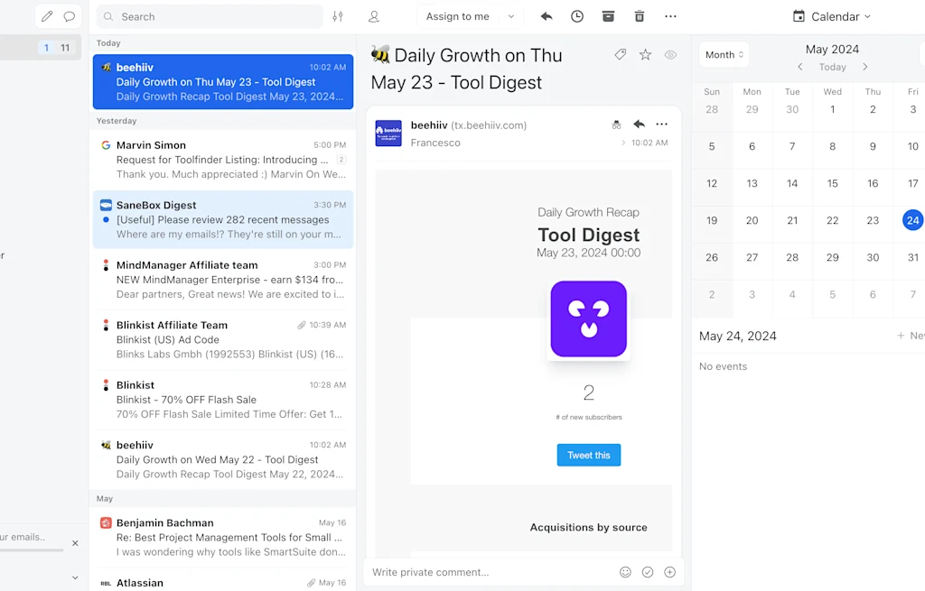Expand the sidebar bottom chevron
This screenshot has height=591, width=925.
pyautogui.click(x=75, y=578)
